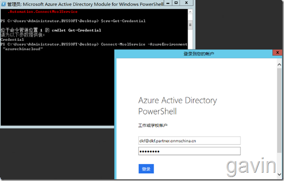
Task: Click the sign-in dialog scroll up arrow
Action: (x=279, y=65)
